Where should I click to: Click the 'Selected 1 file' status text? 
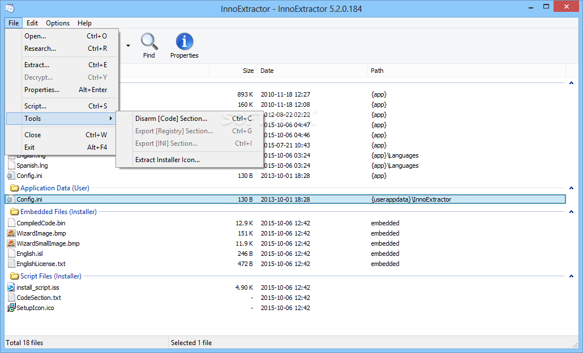pos(191,343)
